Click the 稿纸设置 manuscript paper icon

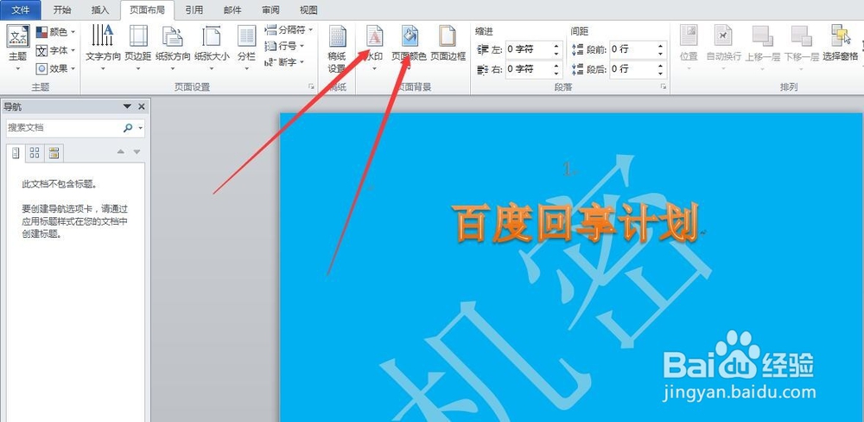pyautogui.click(x=337, y=36)
